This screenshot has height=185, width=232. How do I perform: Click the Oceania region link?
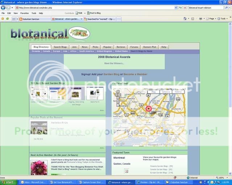coord(36,51)
